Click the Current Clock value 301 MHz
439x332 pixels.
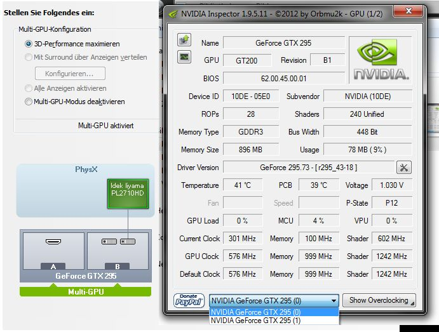[x=243, y=239]
